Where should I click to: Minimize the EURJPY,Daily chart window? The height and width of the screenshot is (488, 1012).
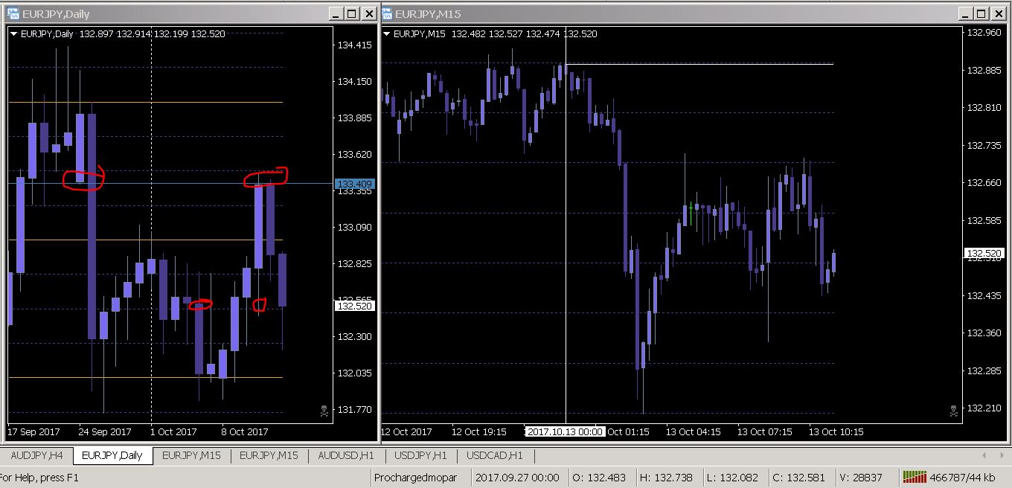pyautogui.click(x=336, y=13)
